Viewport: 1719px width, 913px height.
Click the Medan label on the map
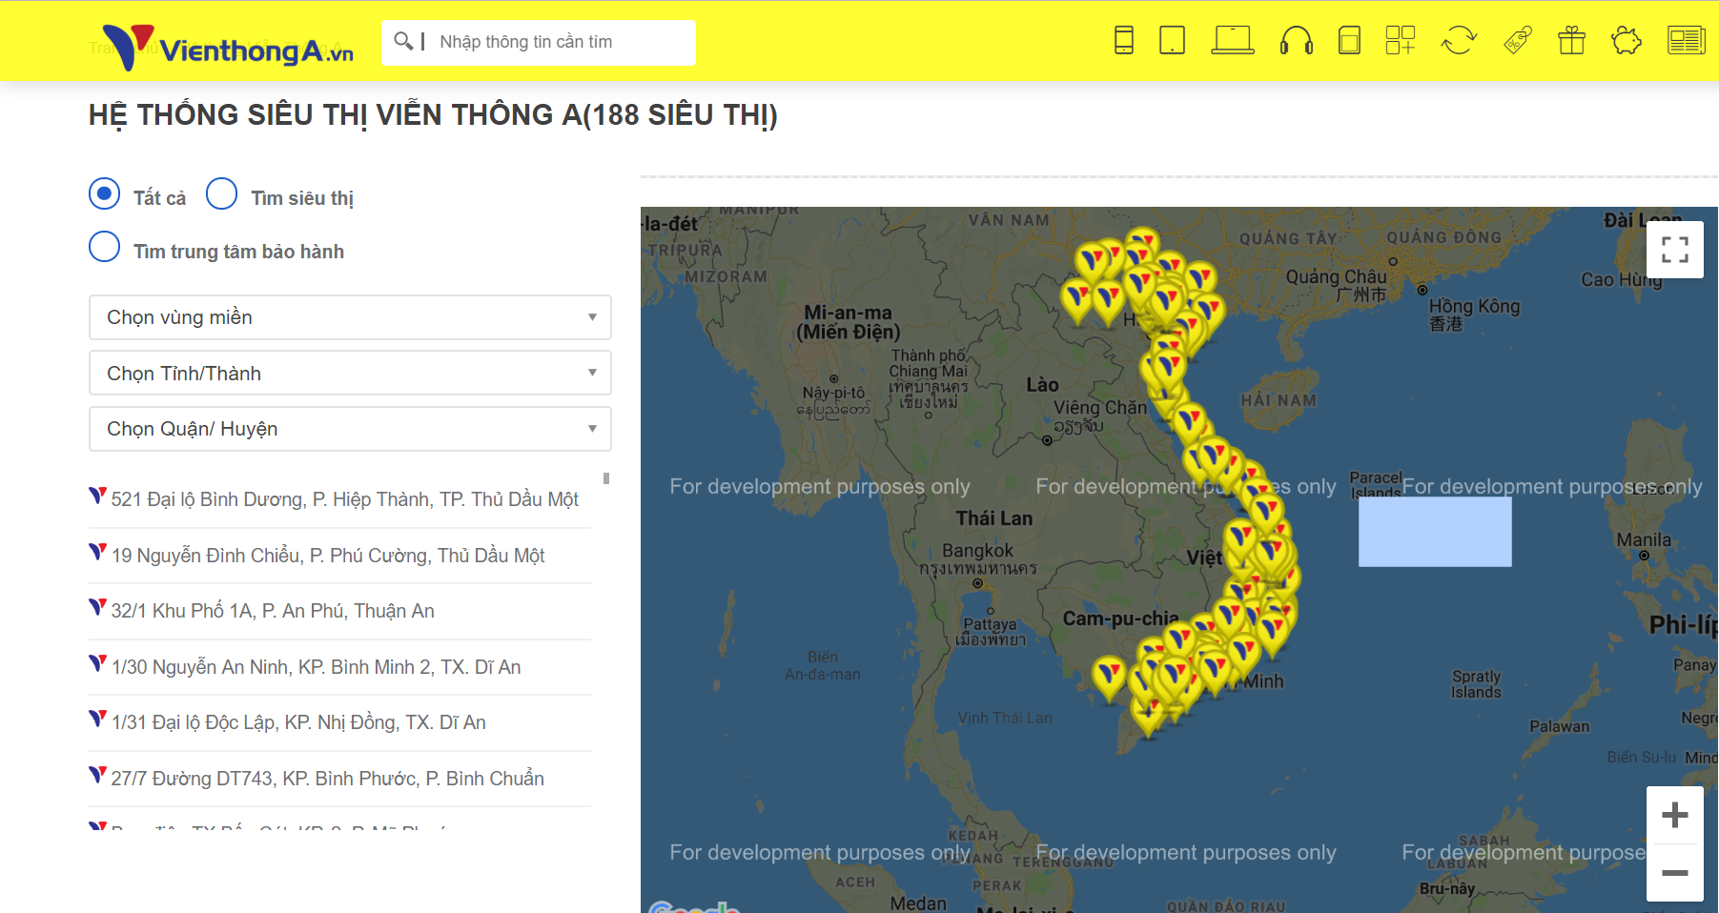918,903
